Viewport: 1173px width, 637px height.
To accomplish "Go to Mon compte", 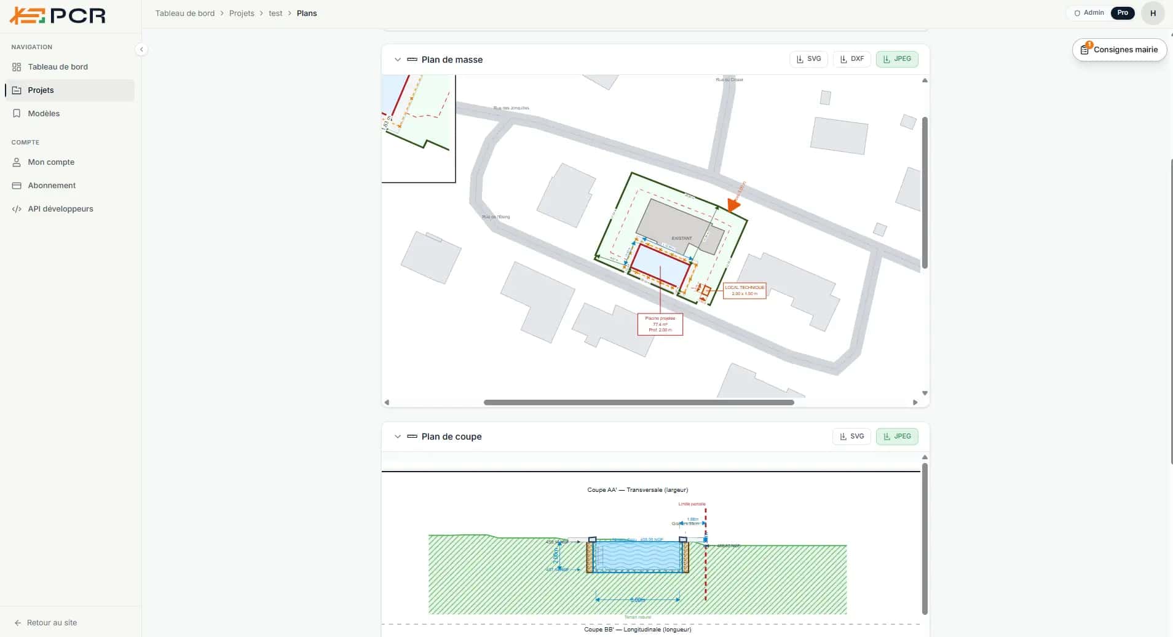I will tap(69, 162).
